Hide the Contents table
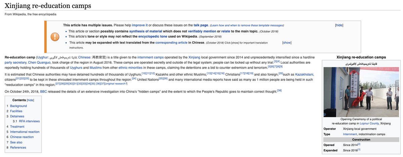Image resolution: width=403 pixels, height=157 pixels. 30,100
